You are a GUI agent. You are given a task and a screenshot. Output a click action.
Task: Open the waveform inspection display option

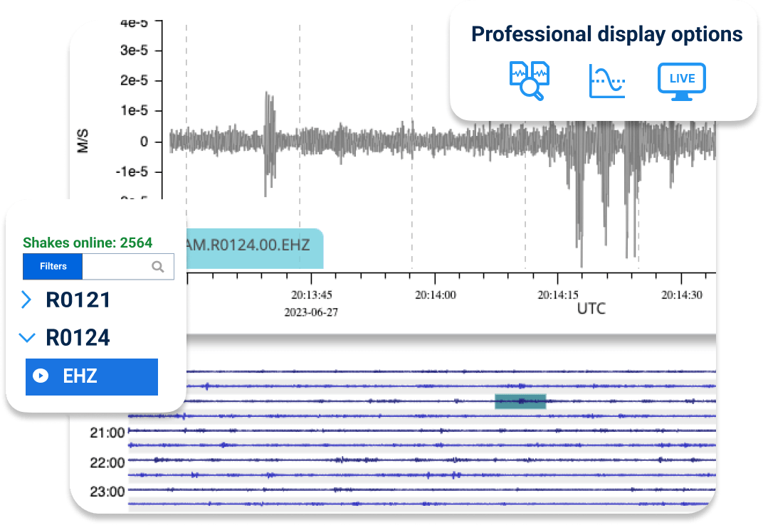[530, 80]
